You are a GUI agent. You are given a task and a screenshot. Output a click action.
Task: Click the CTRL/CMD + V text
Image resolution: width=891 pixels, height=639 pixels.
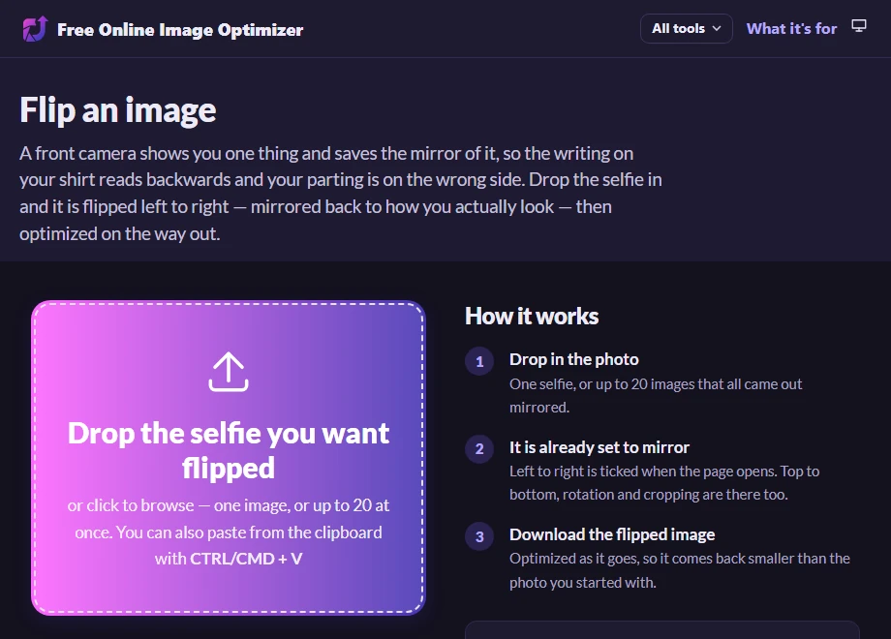[246, 559]
